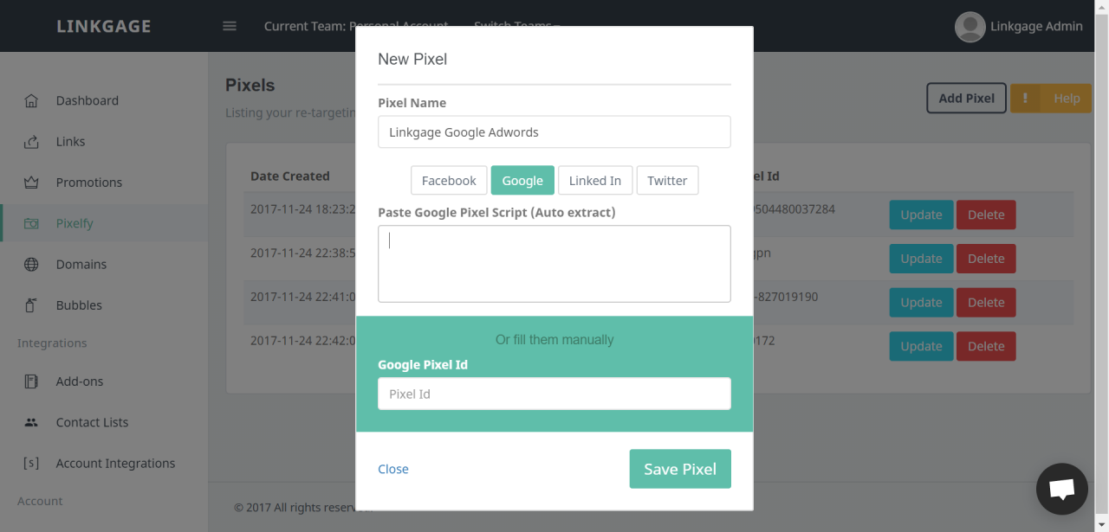Viewport: 1109px width, 532px height.
Task: Click the Pixel Name input field
Action: point(554,132)
